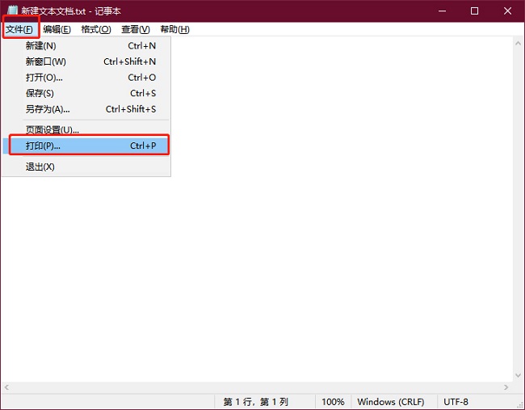This screenshot has height=410, width=525.
Task: Close the Notepad window
Action: (507, 11)
